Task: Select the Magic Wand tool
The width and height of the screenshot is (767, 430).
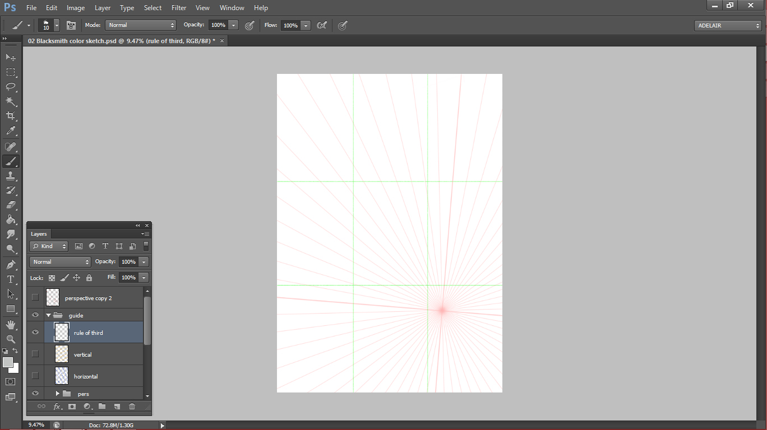Action: pyautogui.click(x=11, y=101)
